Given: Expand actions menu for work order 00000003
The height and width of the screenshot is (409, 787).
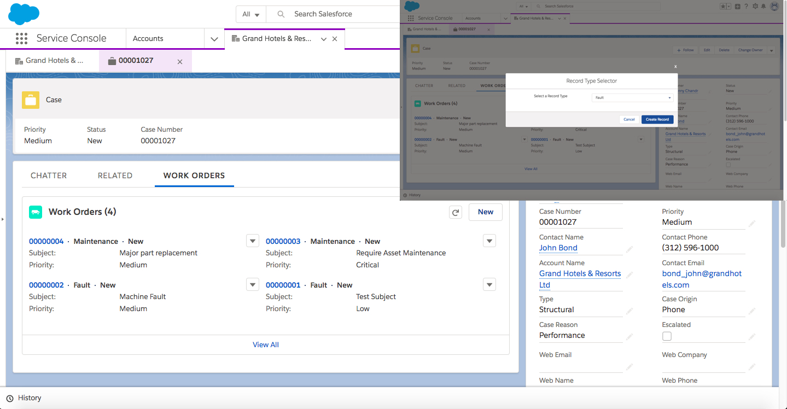Looking at the screenshot, I should tap(489, 241).
